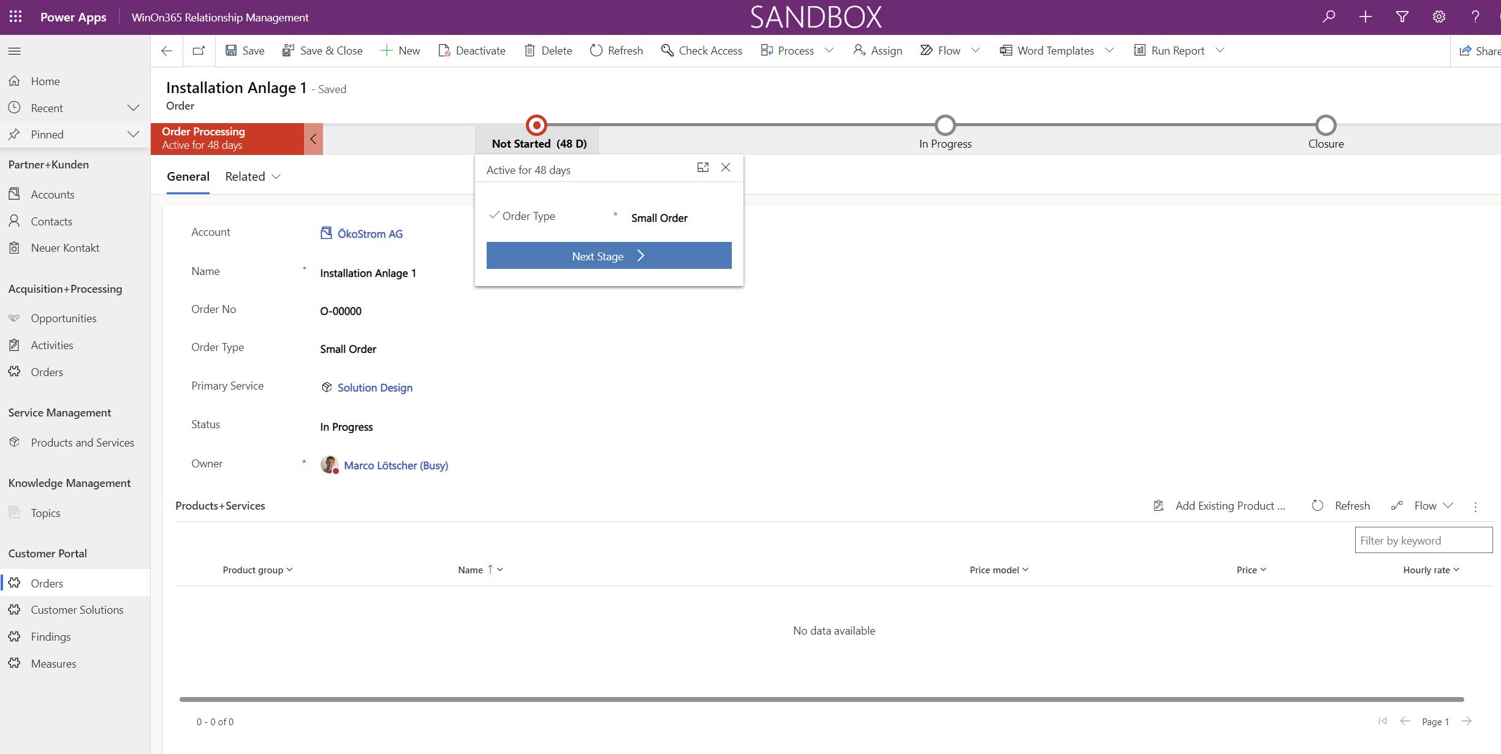The width and height of the screenshot is (1501, 754).
Task: Switch to the General tab
Action: coord(188,176)
